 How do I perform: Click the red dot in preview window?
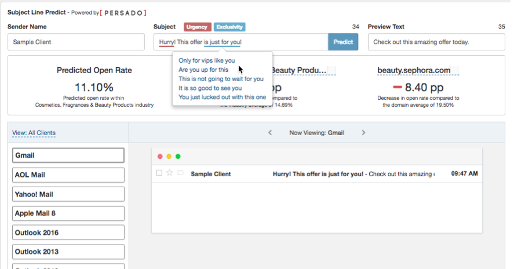pyautogui.click(x=160, y=157)
